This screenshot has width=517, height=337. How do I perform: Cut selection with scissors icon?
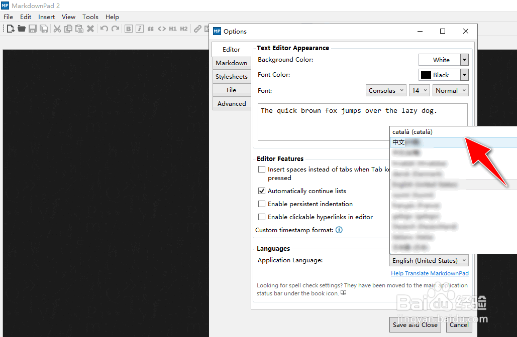pos(57,29)
